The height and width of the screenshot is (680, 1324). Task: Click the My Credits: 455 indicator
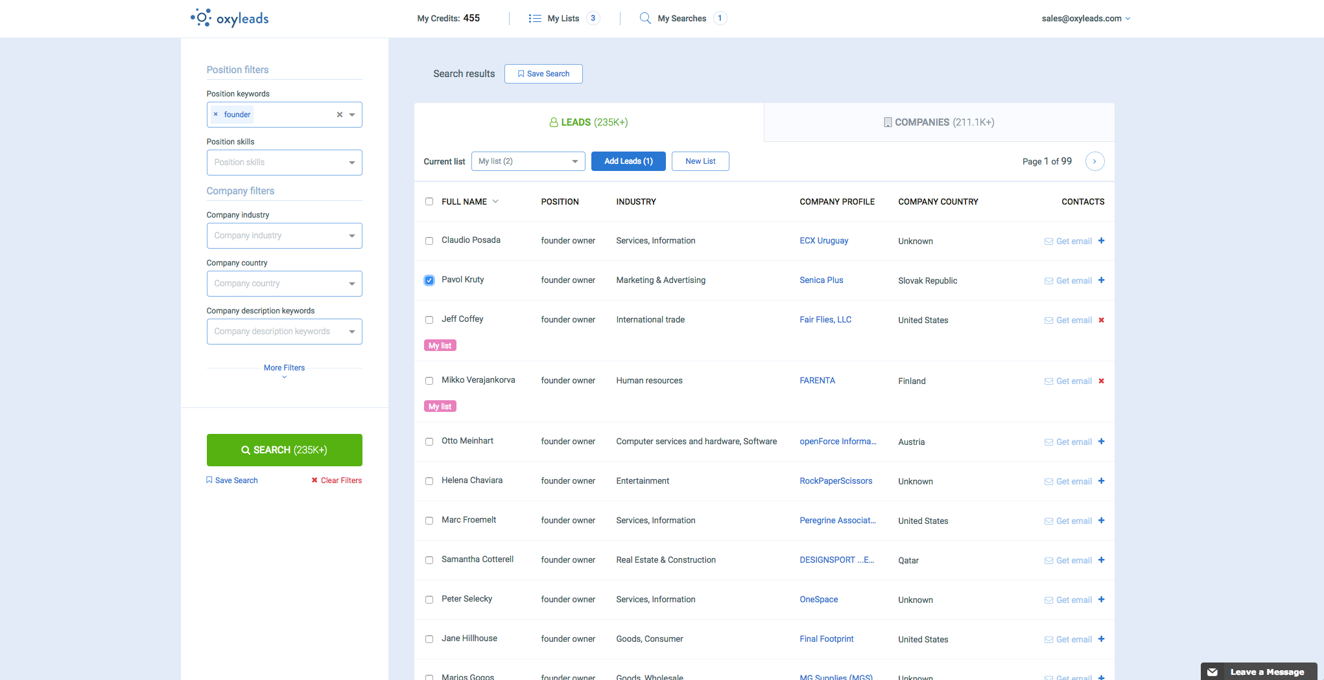click(448, 18)
